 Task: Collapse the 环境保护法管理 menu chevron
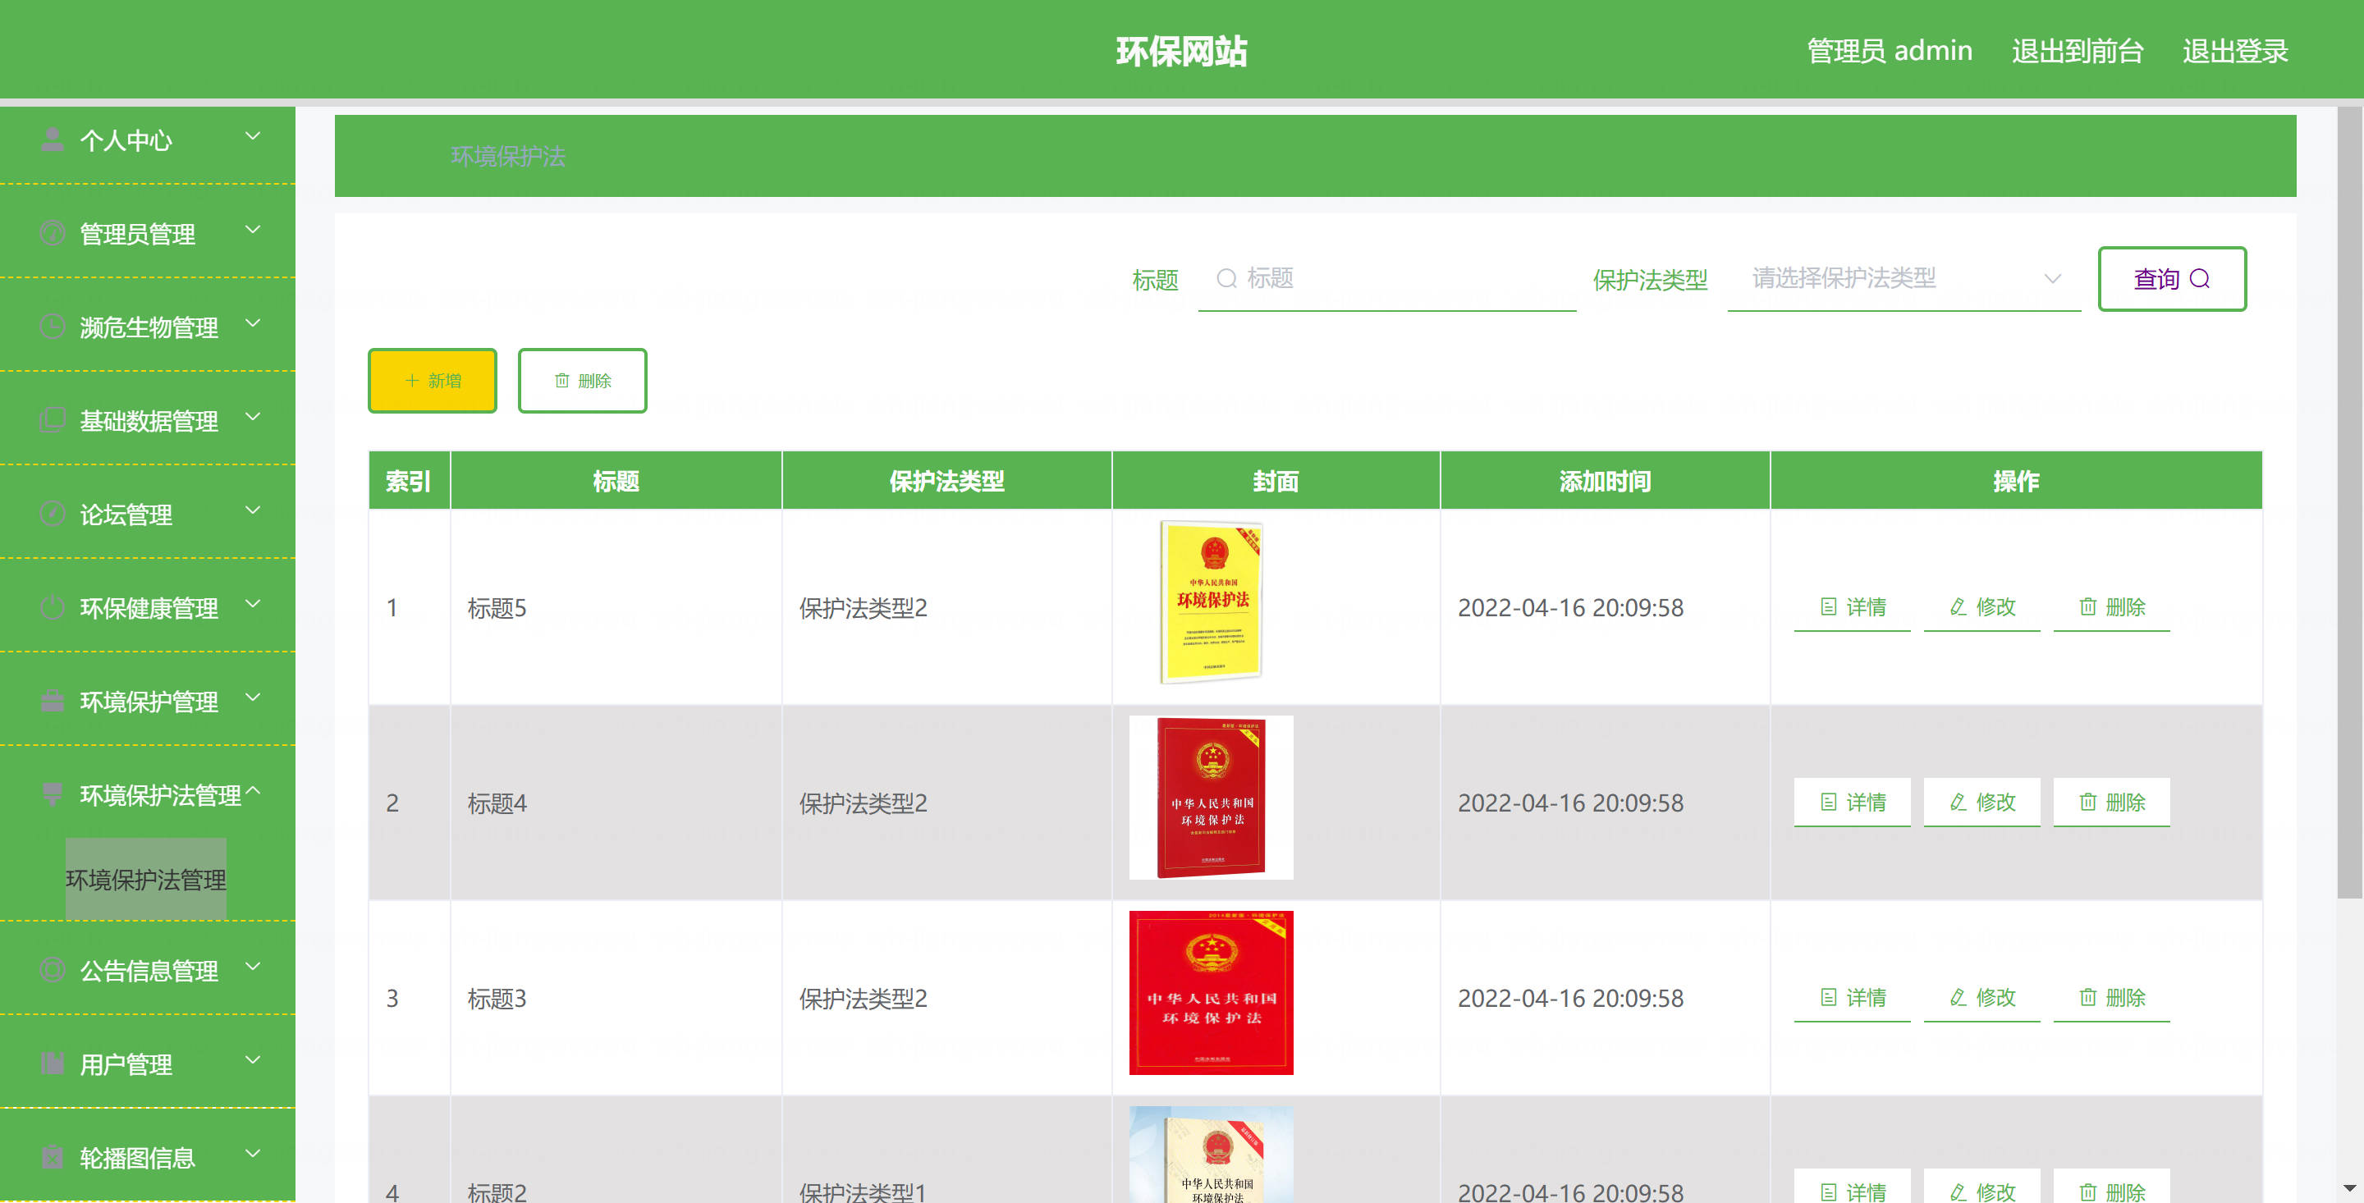click(x=254, y=790)
